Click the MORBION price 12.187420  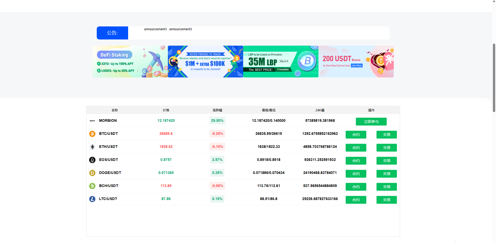(166, 120)
